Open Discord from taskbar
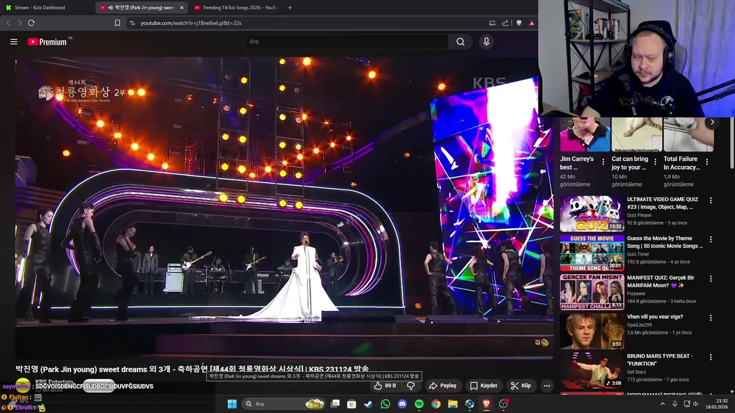Viewport: 735px width, 413px height. [x=402, y=404]
